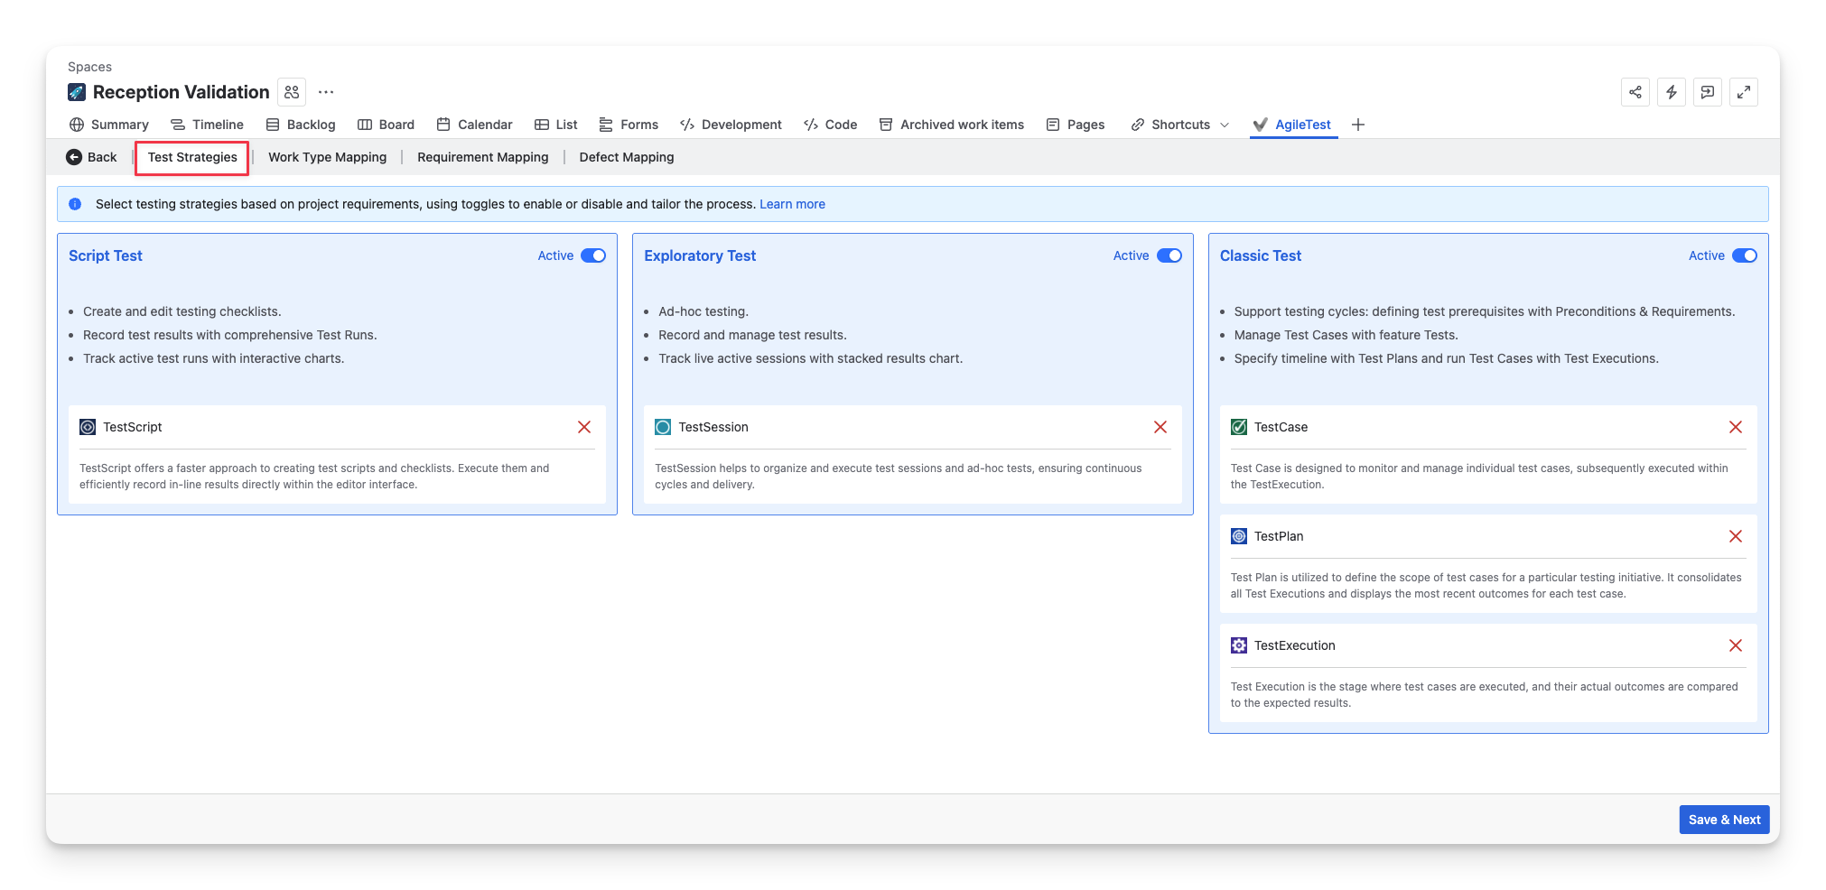This screenshot has height=890, width=1826.
Task: Go back using the Back arrow button
Action: click(92, 157)
